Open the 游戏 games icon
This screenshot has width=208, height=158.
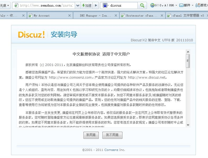(x=198, y=5)
